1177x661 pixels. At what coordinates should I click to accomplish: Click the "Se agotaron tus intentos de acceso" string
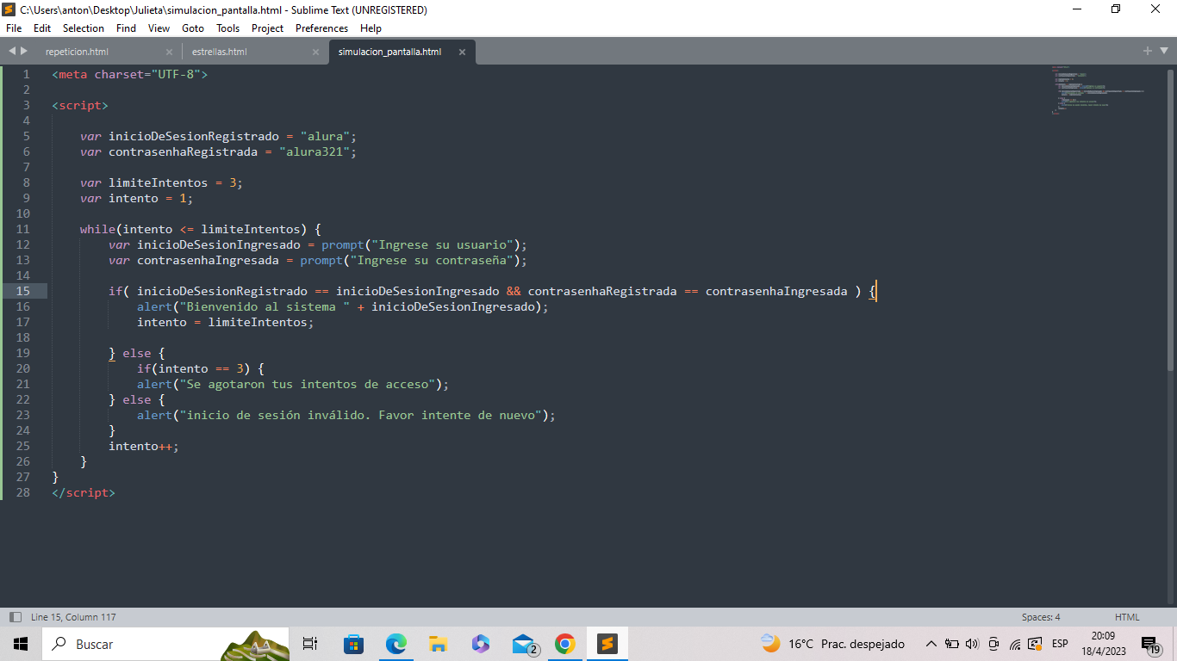point(308,384)
